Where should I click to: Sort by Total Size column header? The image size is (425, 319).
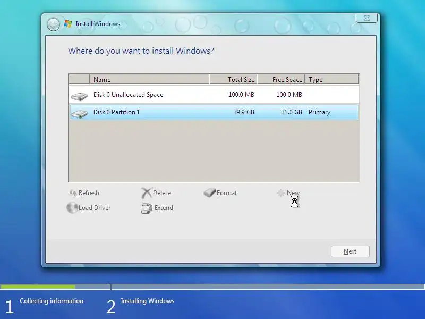pyautogui.click(x=233, y=79)
